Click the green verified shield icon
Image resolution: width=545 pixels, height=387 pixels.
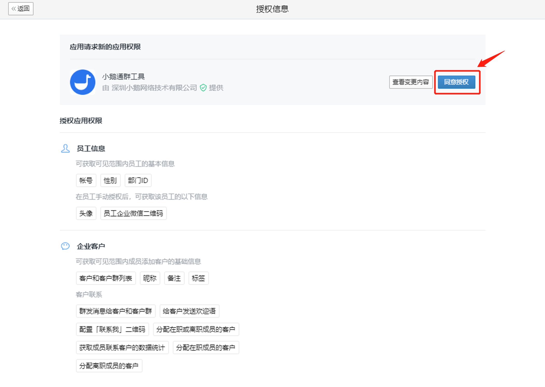[x=203, y=88]
